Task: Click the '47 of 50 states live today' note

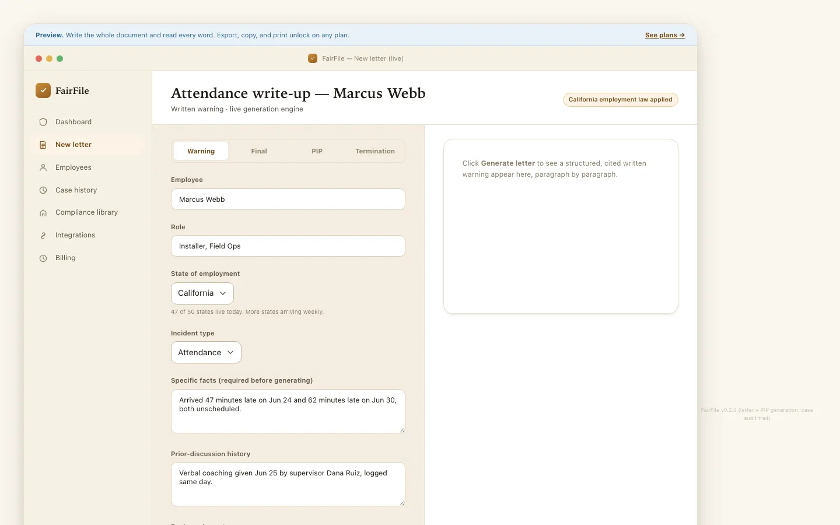Action: tap(247, 312)
